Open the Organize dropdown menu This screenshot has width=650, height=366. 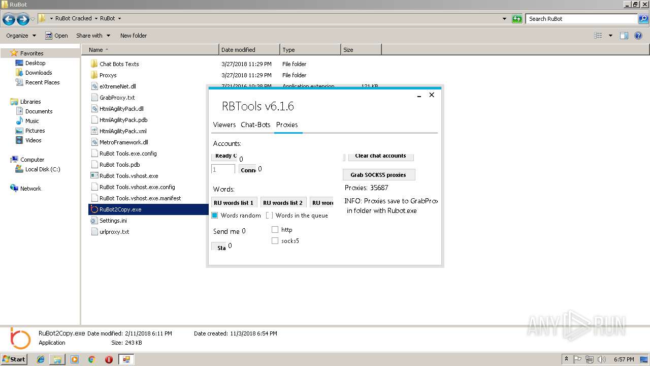tap(21, 36)
